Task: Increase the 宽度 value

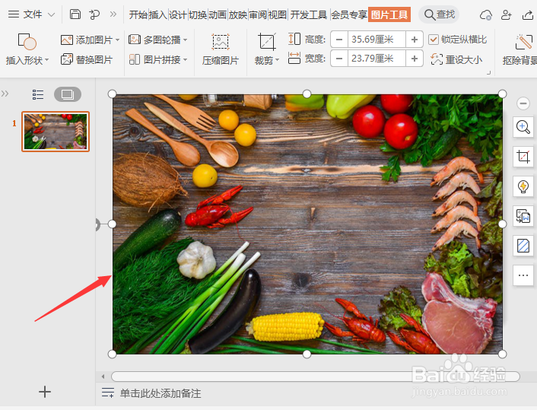Action: pyautogui.click(x=415, y=59)
